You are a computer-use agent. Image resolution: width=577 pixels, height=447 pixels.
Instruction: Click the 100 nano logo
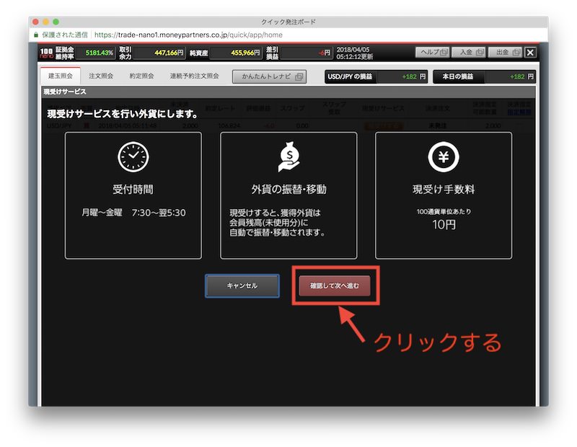point(46,53)
